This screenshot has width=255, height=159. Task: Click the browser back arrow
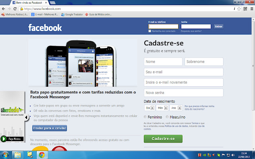coord(4,9)
